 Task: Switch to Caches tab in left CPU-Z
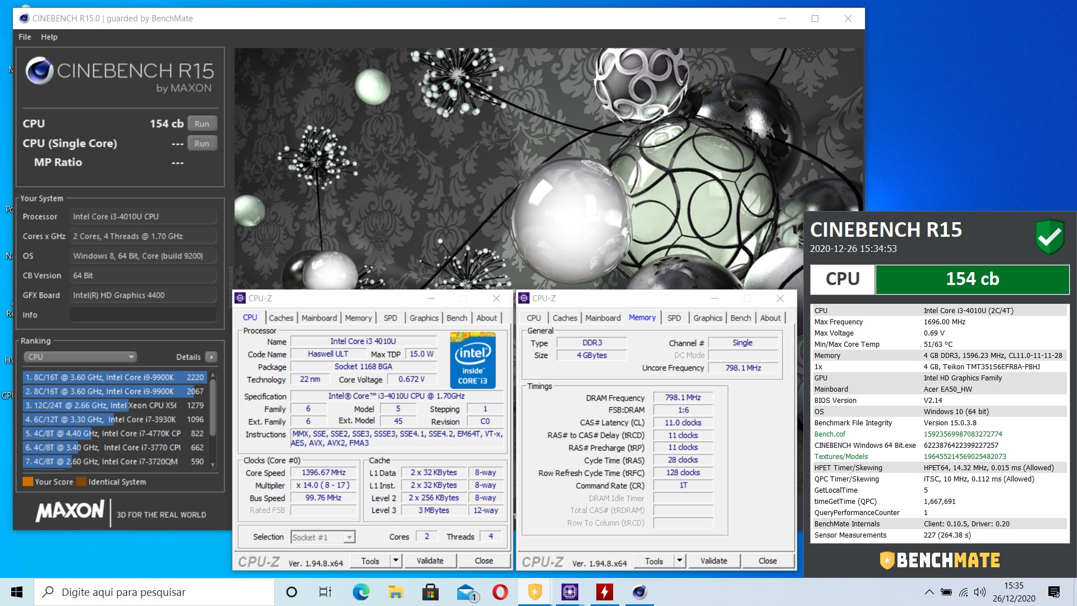click(281, 318)
